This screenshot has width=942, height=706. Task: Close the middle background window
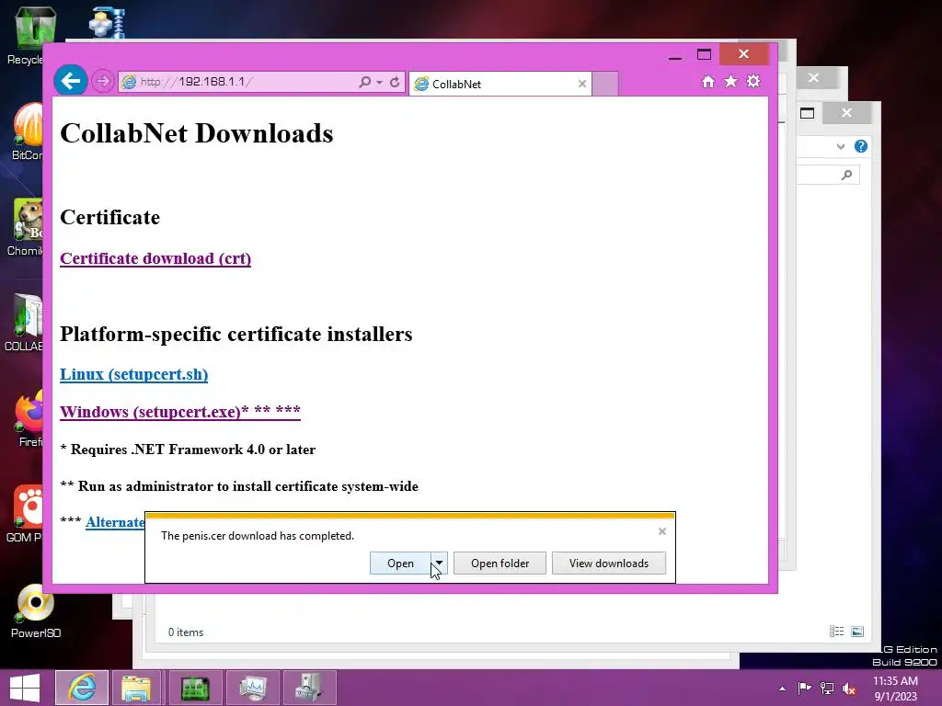click(x=813, y=78)
